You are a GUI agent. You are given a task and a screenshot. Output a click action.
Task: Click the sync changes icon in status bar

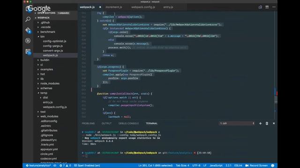point(55,166)
